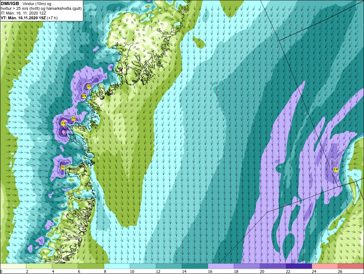
Task: Click the legend scale number 0
Action: [1, 271]
